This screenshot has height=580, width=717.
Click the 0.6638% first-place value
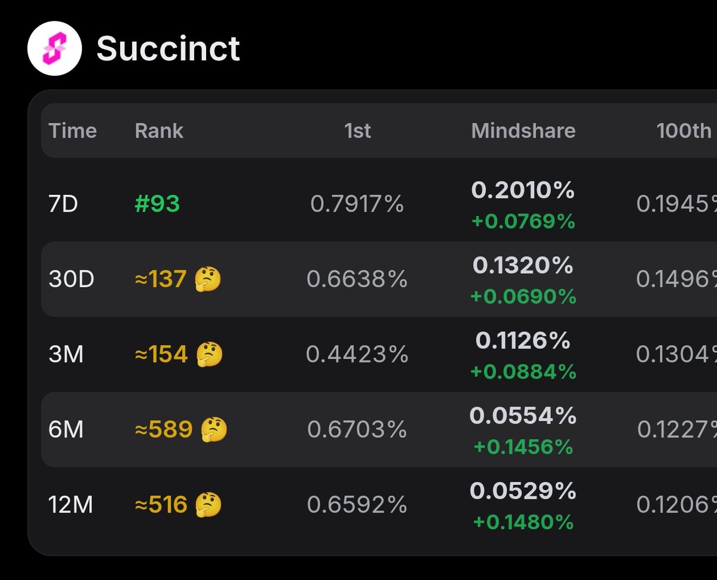point(357,279)
